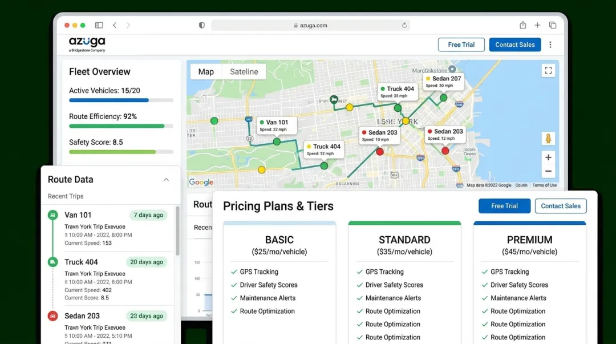
Task: Open the three-dot menu in header
Action: pos(550,45)
